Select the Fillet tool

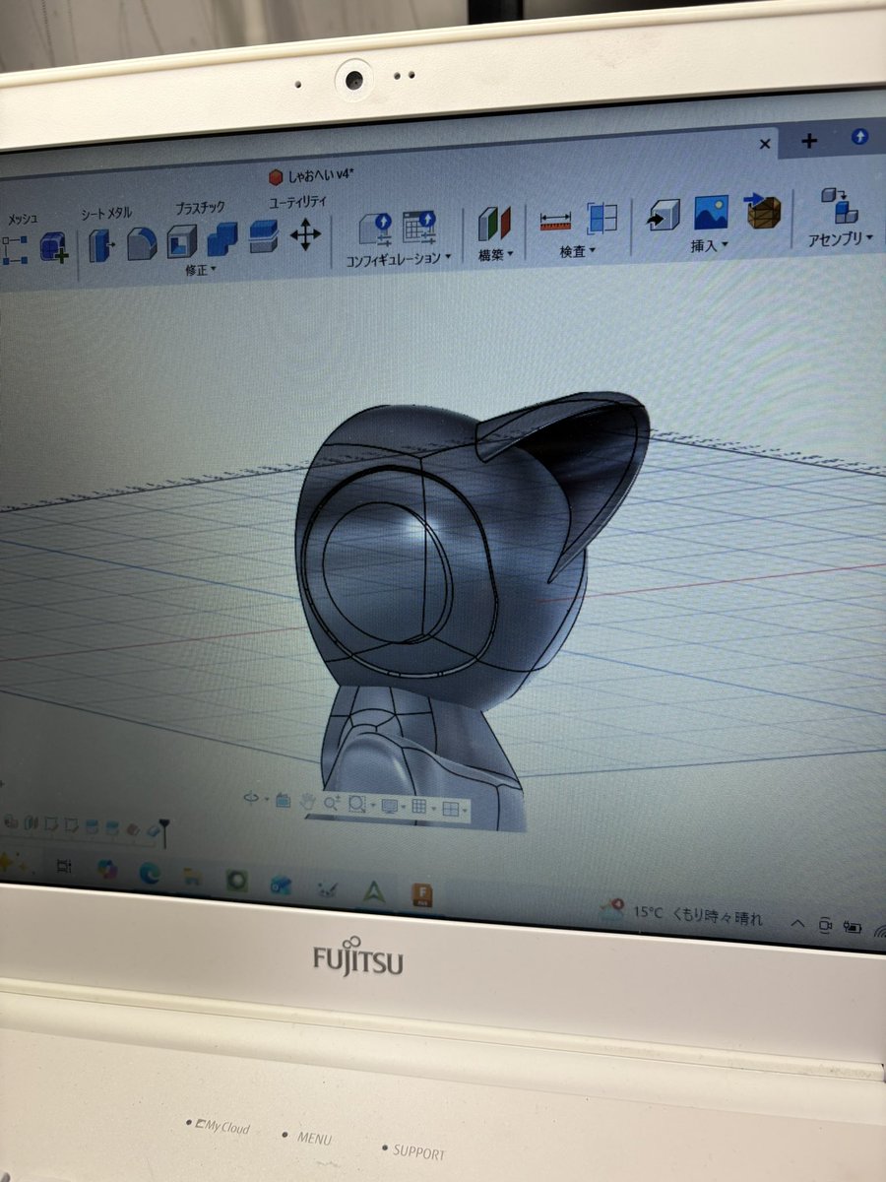pyautogui.click(x=142, y=243)
